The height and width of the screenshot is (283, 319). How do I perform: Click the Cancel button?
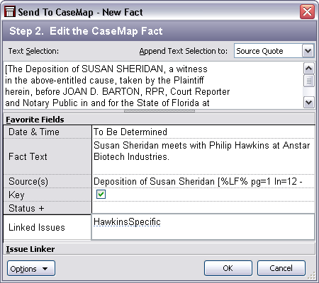281,268
